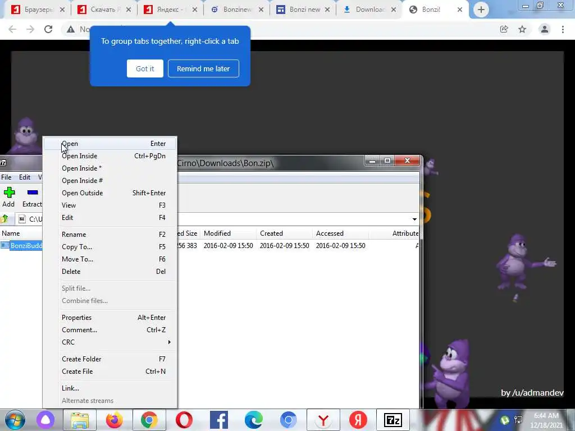Image resolution: width=575 pixels, height=431 pixels.
Task: Open the 7-Zip Edit menu
Action: click(25, 177)
